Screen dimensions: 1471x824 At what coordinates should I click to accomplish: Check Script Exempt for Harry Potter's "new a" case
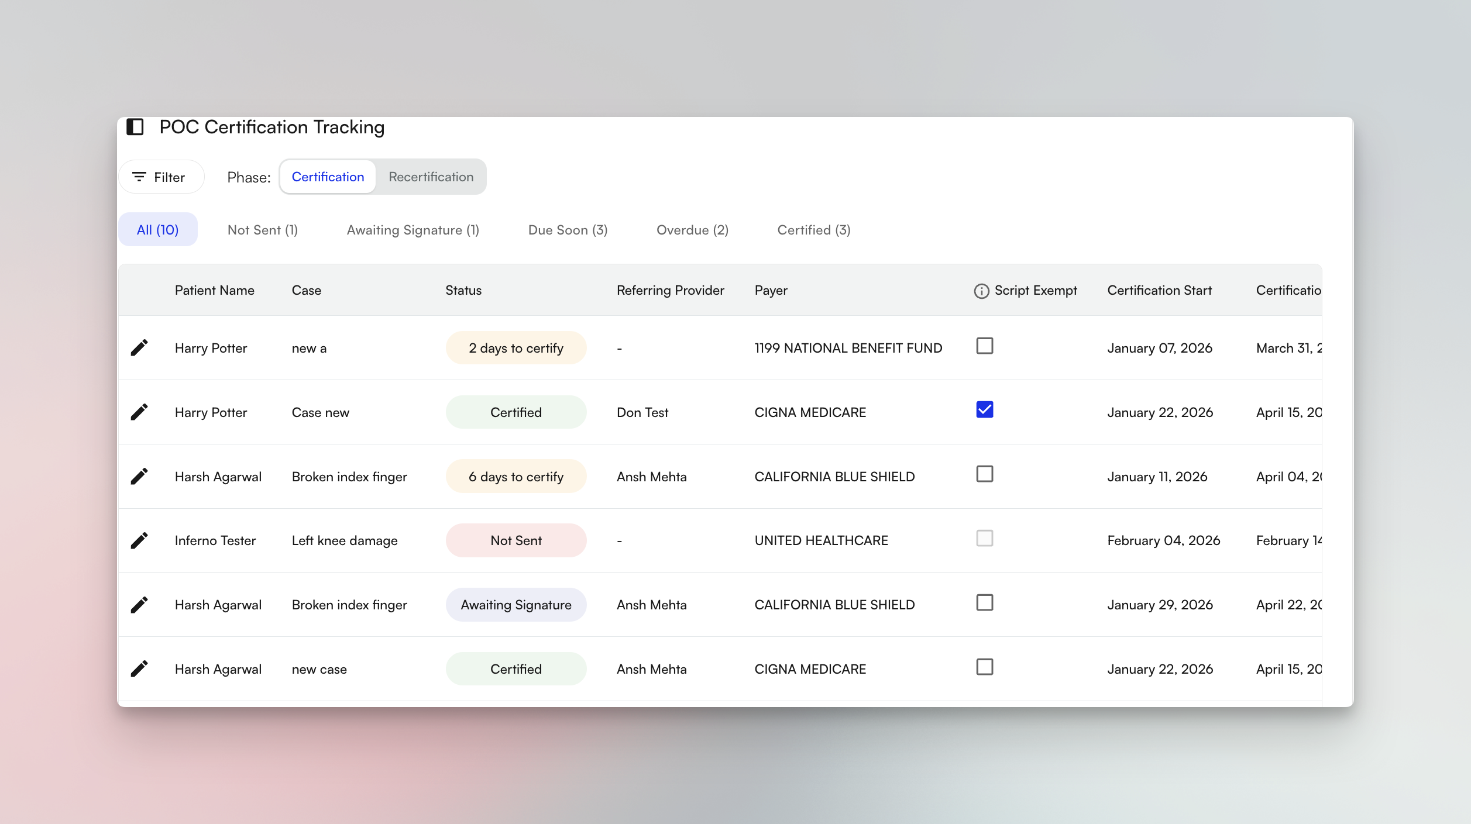point(984,346)
